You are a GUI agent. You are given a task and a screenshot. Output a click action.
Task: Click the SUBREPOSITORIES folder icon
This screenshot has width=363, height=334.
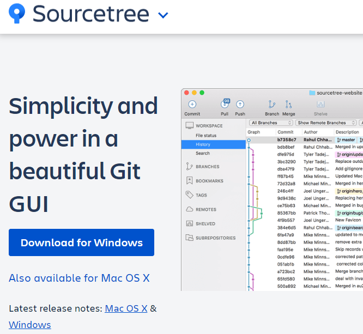click(x=189, y=238)
